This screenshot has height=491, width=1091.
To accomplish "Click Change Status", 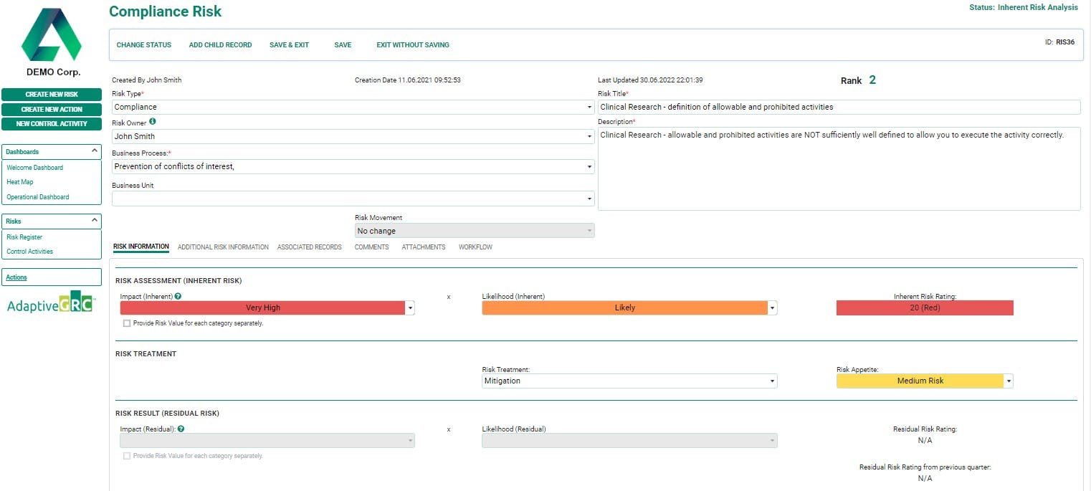I will (144, 44).
